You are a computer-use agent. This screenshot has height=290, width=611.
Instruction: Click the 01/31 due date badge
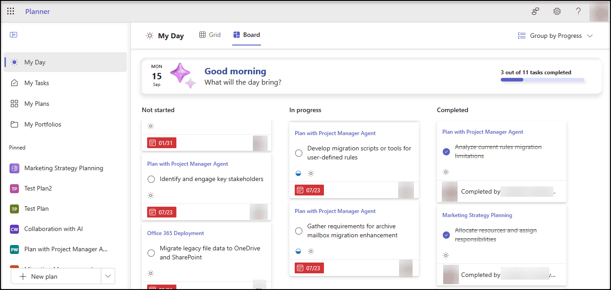coord(162,143)
